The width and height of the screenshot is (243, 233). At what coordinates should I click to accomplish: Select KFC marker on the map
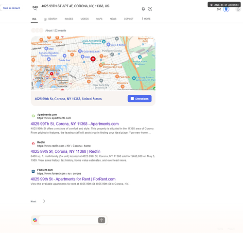tap(102, 56)
